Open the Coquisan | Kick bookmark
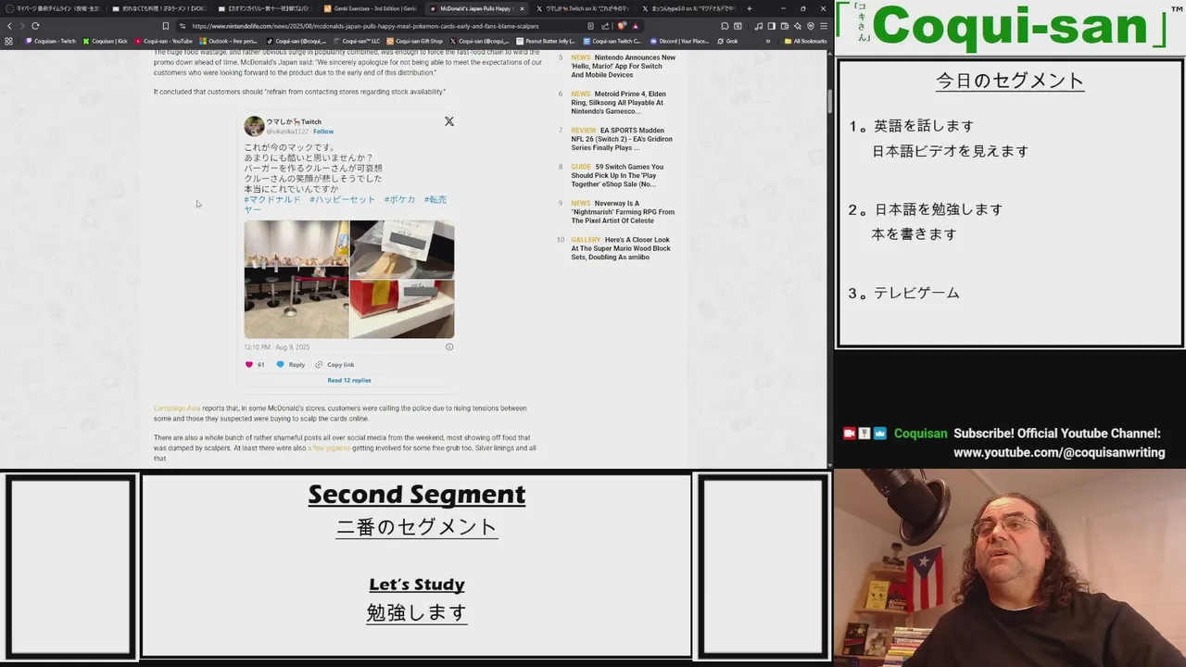This screenshot has height=667, width=1186. click(x=106, y=41)
